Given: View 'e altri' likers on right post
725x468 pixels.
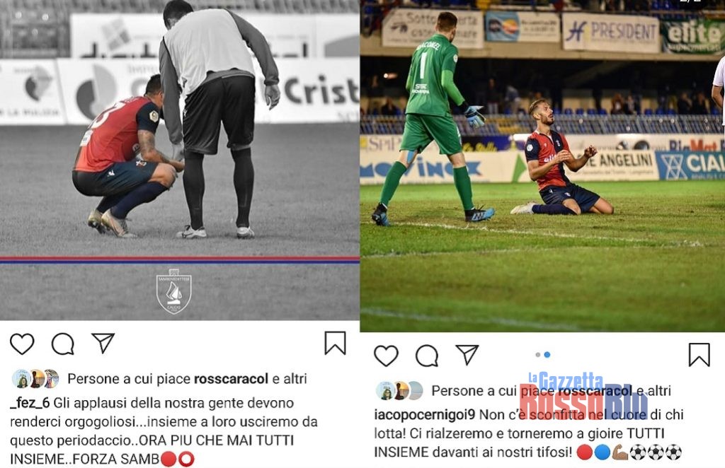Looking at the screenshot, I should [653, 391].
